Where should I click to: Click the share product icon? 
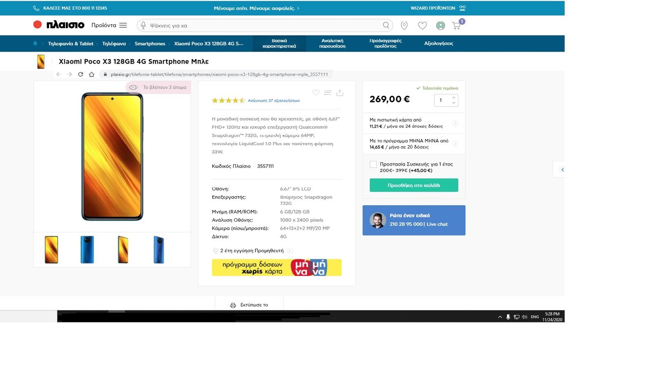(x=339, y=92)
